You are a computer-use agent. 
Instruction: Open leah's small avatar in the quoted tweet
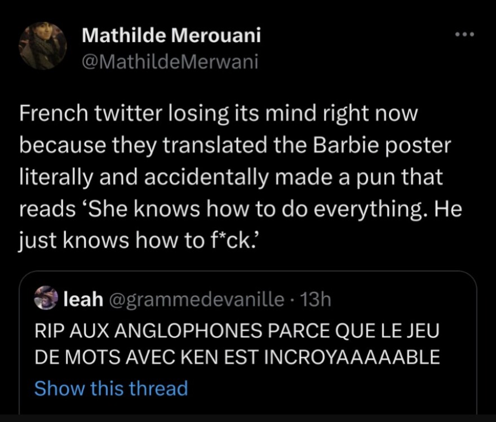point(46,299)
